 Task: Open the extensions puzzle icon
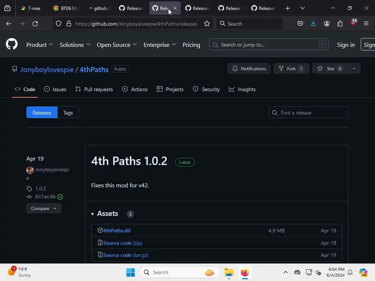(340, 24)
